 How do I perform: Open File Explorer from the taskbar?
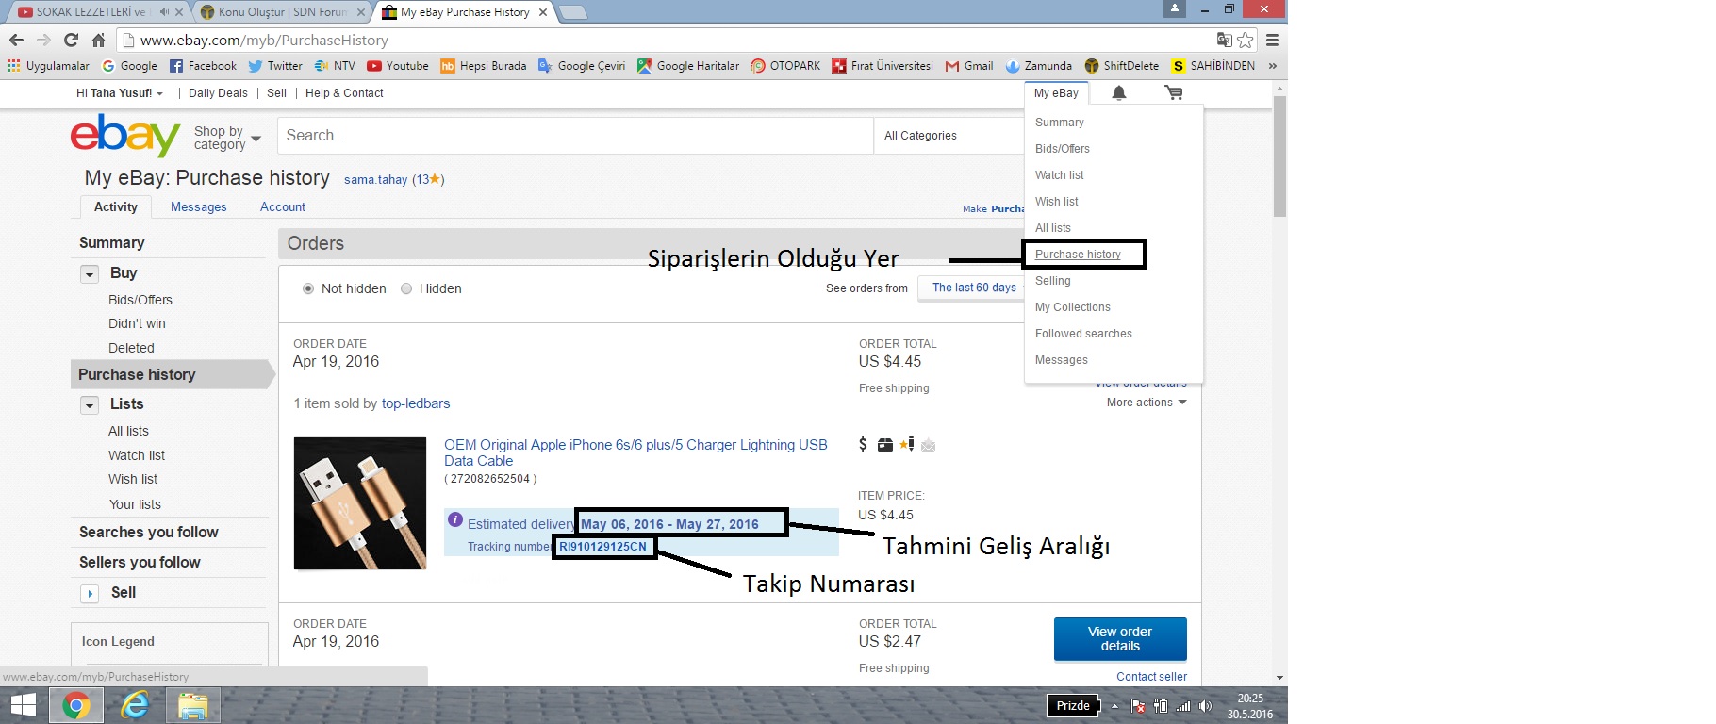[192, 705]
